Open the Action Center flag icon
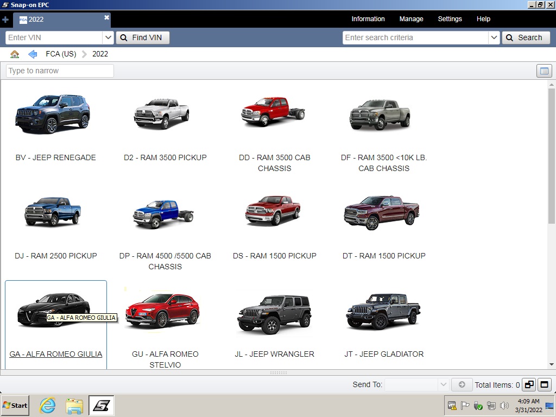556x417 pixels. click(465, 406)
